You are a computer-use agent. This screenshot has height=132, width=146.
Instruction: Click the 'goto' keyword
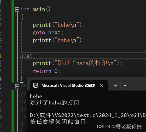click(39, 33)
